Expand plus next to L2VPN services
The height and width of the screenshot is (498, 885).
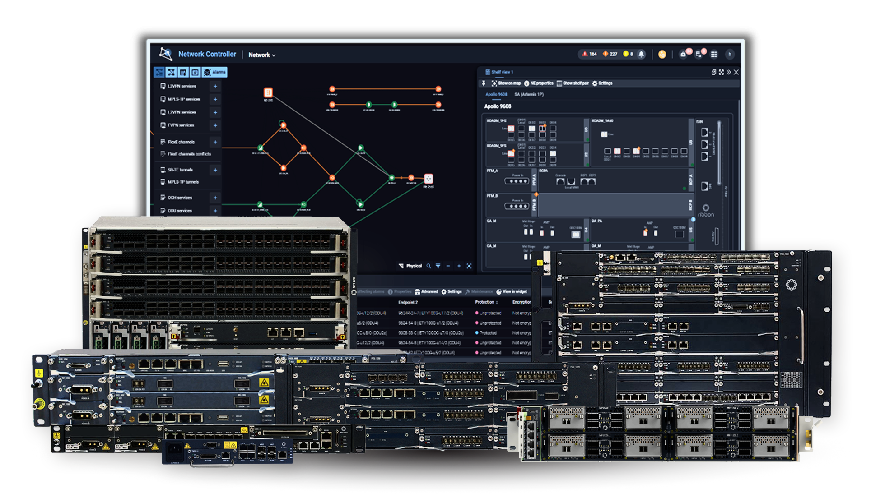tap(215, 112)
